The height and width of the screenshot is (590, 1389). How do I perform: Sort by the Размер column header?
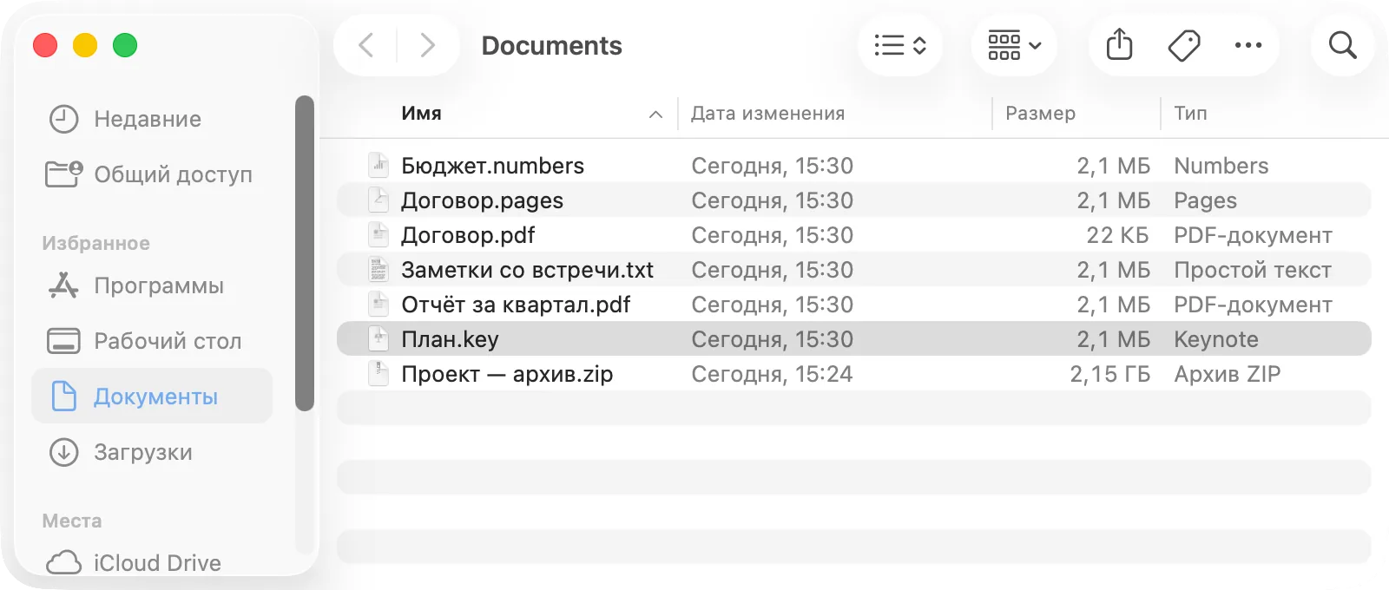point(1040,113)
